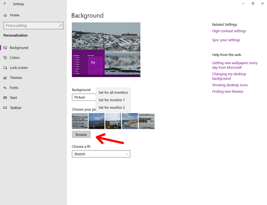The height and width of the screenshot is (205, 267).
Task: Close the Settings window
Action: coord(262,3)
